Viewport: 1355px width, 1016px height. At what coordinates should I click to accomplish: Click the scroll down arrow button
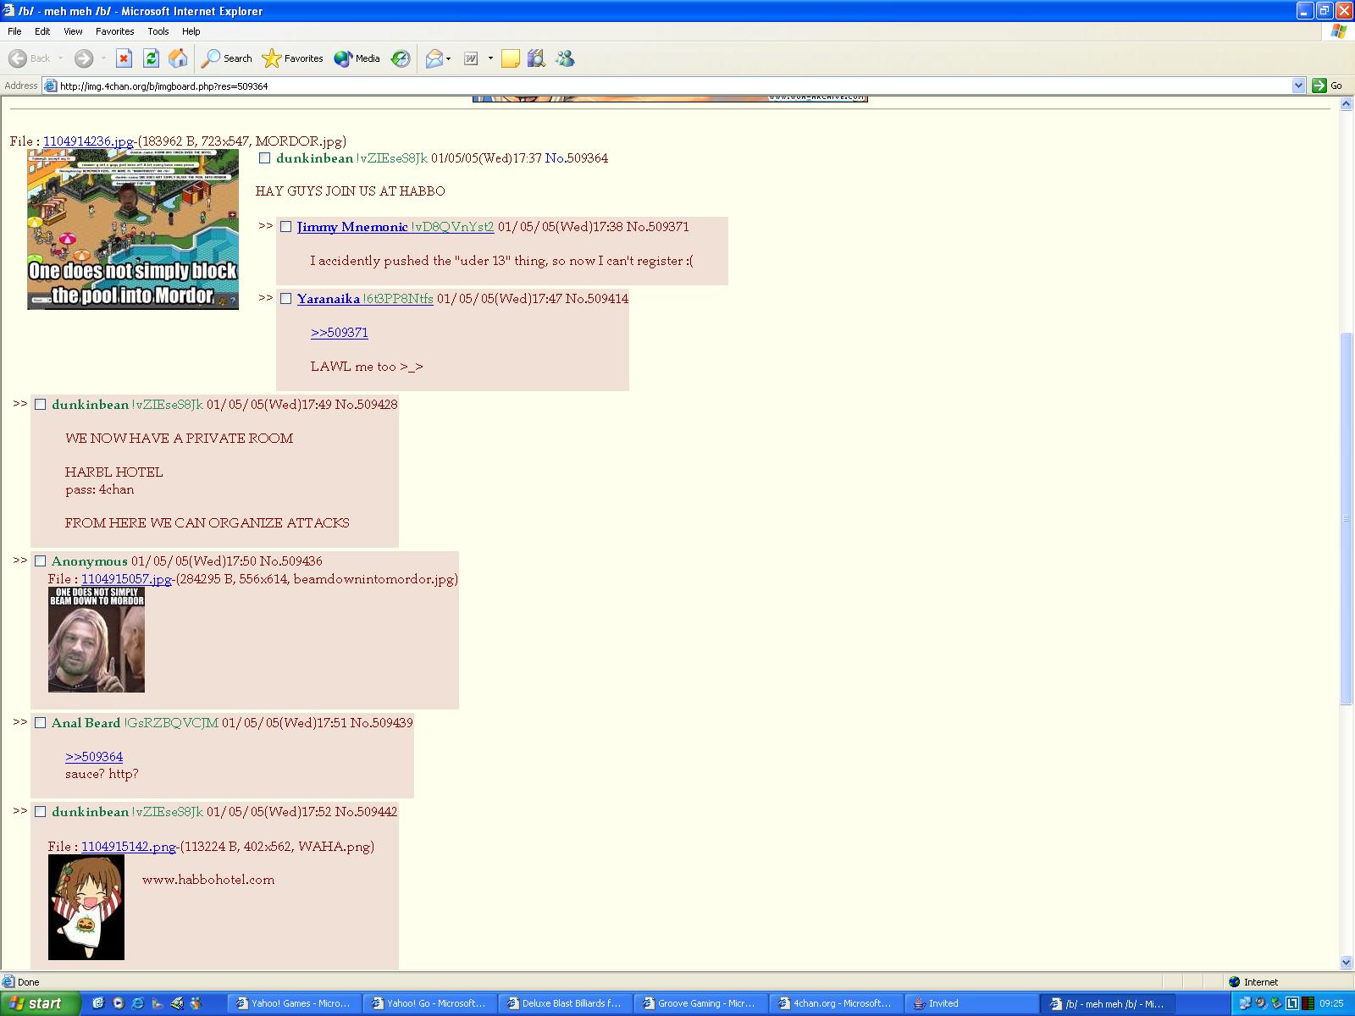[x=1347, y=963]
